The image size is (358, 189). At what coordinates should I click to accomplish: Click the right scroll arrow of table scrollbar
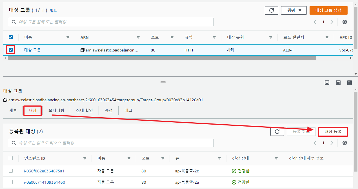(x=351, y=58)
